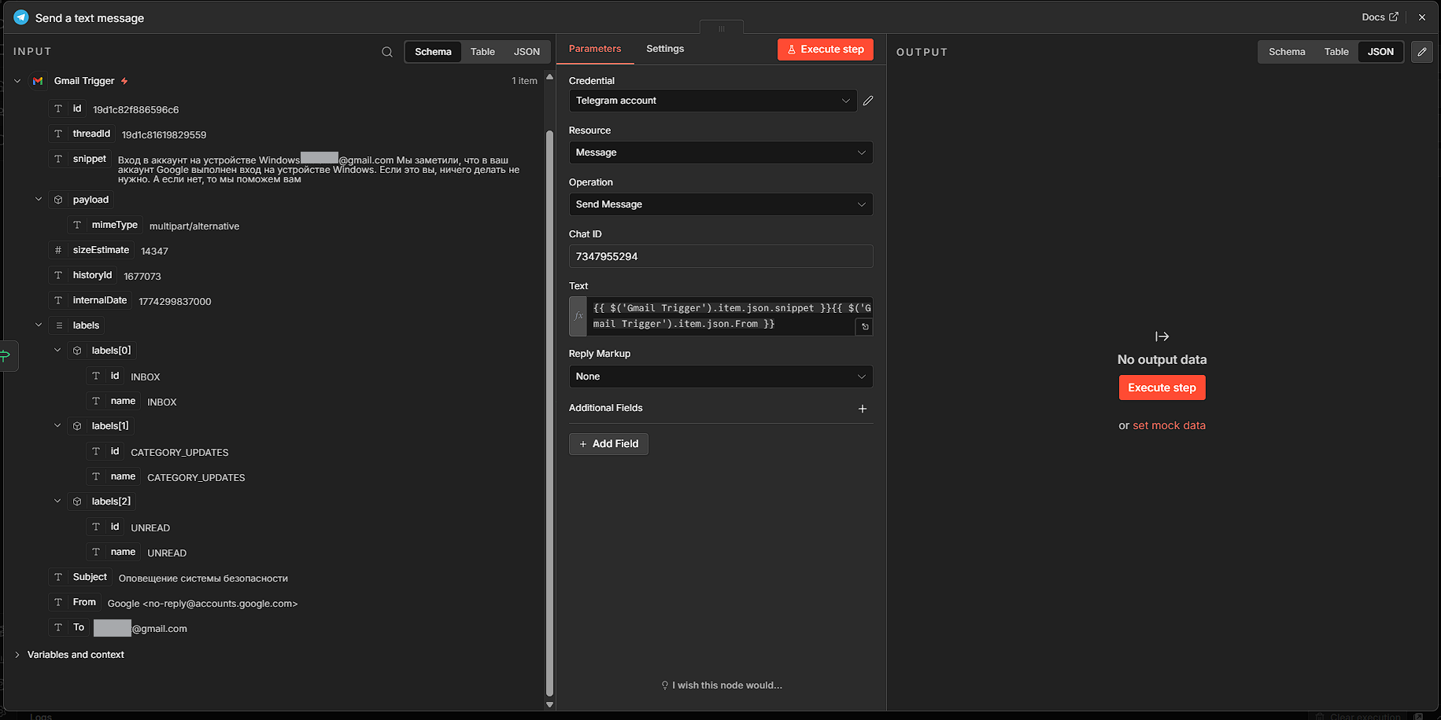Collapse the payload tree node

point(39,200)
